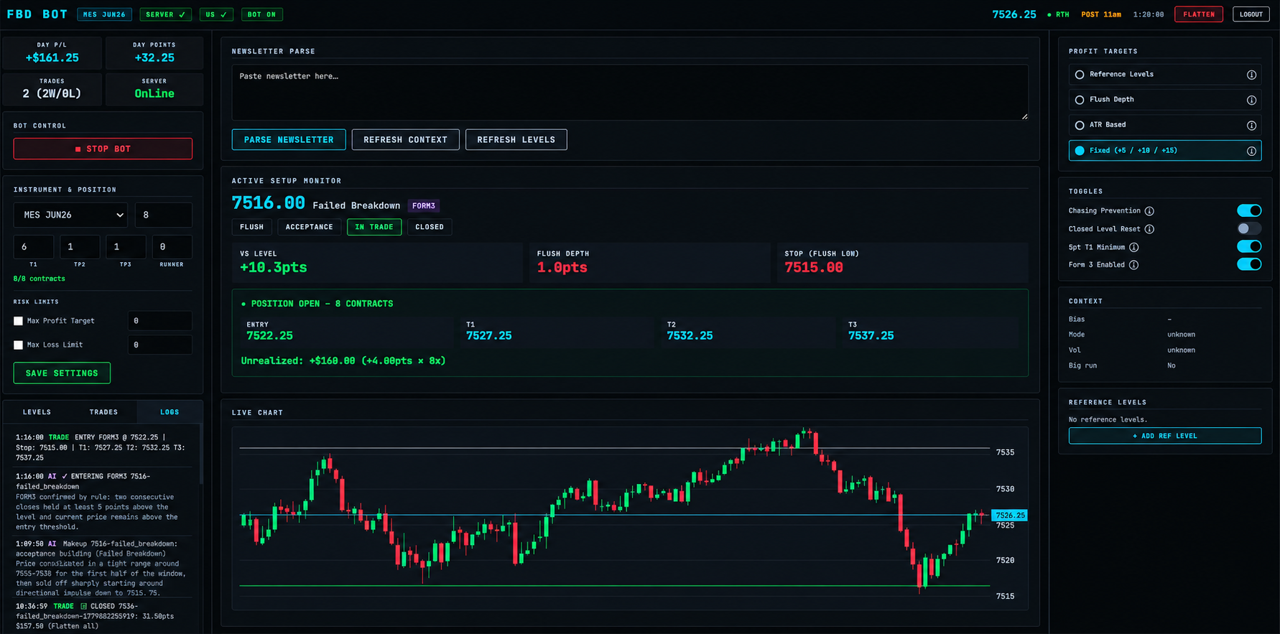
Task: Show Closed Level Reset info icon
Action: (x=1149, y=229)
